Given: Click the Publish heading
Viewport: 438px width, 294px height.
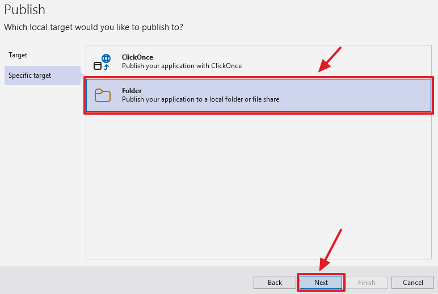Looking at the screenshot, I should 25,10.
